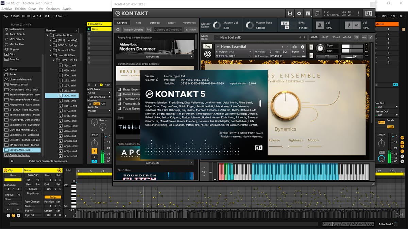The width and height of the screenshot is (408, 229).
Task: Click the groove hot-swap icon in Clip box
Action: click(19, 195)
